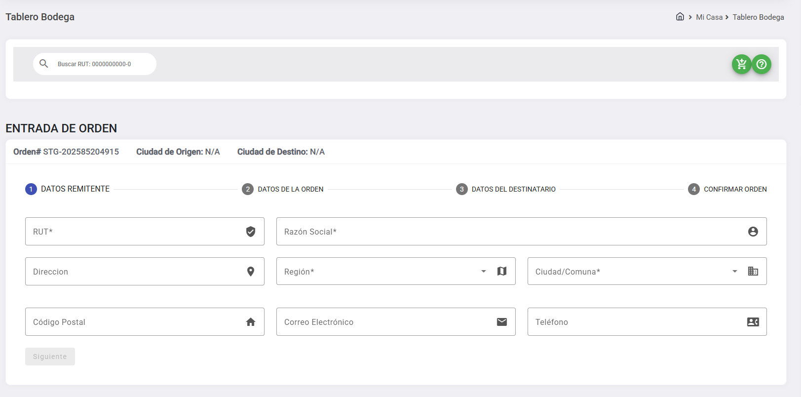Click into the Código Postal input field

tap(133, 322)
